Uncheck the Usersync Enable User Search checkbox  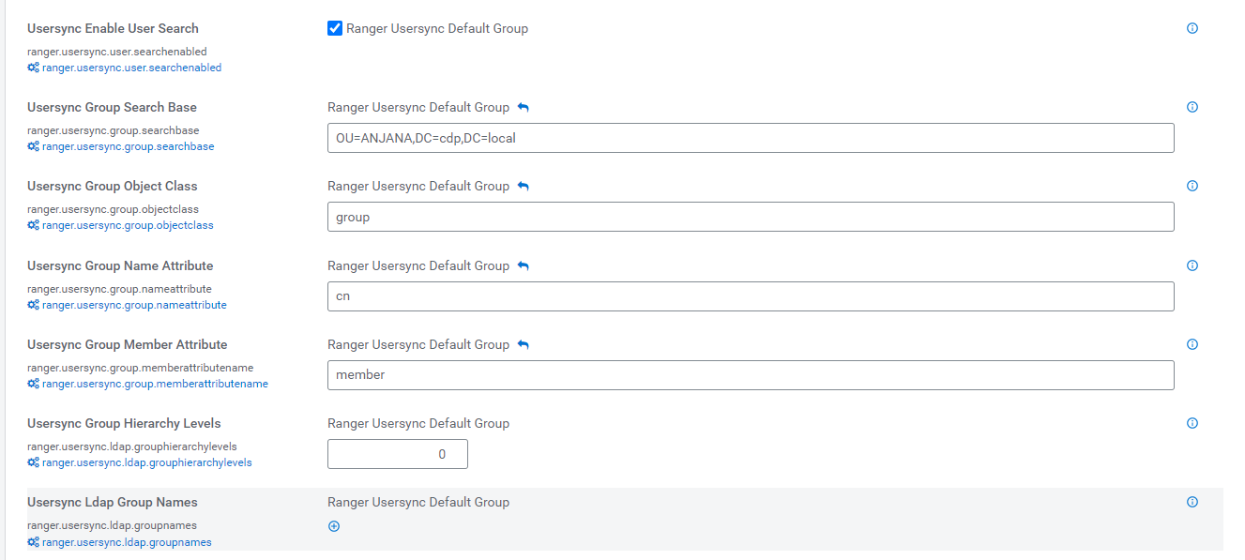click(x=335, y=28)
